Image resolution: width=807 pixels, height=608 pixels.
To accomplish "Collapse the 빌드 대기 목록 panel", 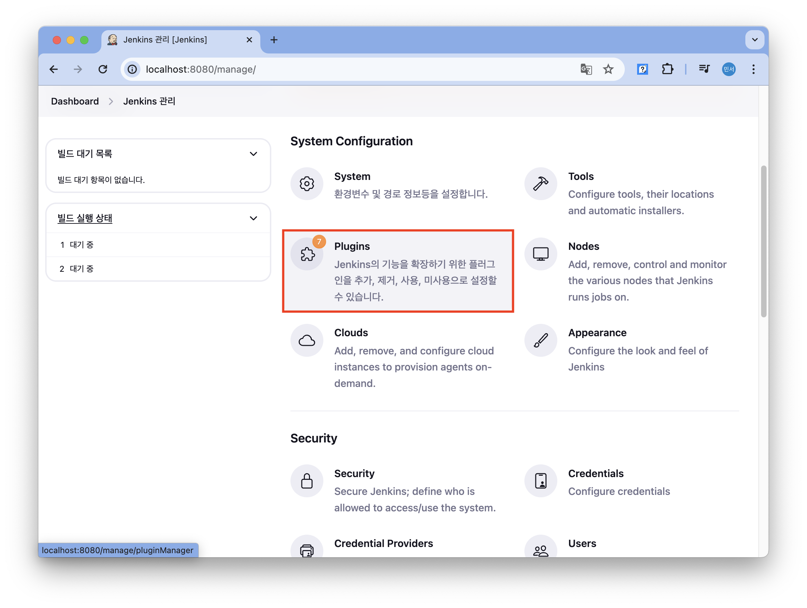I will (253, 154).
